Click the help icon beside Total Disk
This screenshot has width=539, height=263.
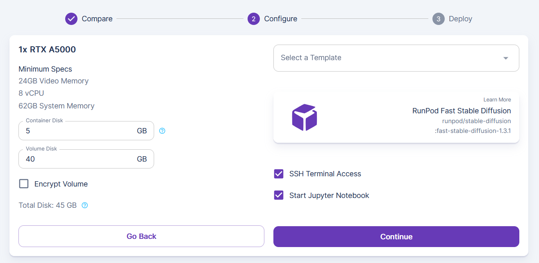click(x=85, y=205)
